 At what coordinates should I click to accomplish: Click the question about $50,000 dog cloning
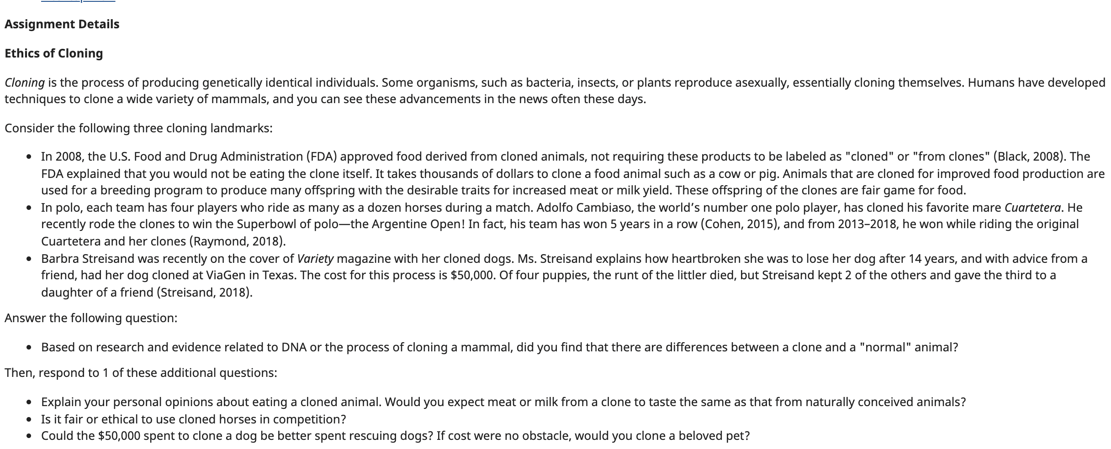pos(396,436)
